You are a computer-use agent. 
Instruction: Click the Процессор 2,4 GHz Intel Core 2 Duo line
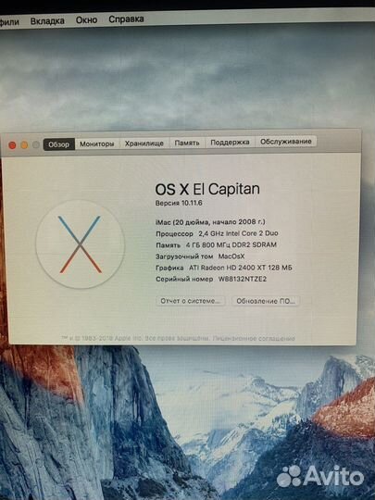(x=217, y=233)
